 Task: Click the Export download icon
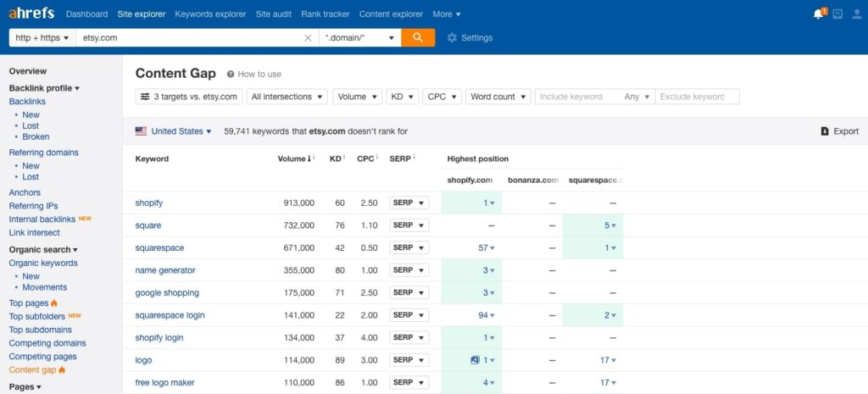tap(825, 131)
